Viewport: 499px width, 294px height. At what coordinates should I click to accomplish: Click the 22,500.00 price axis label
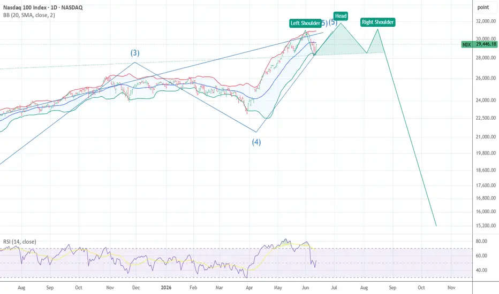pos(486,118)
